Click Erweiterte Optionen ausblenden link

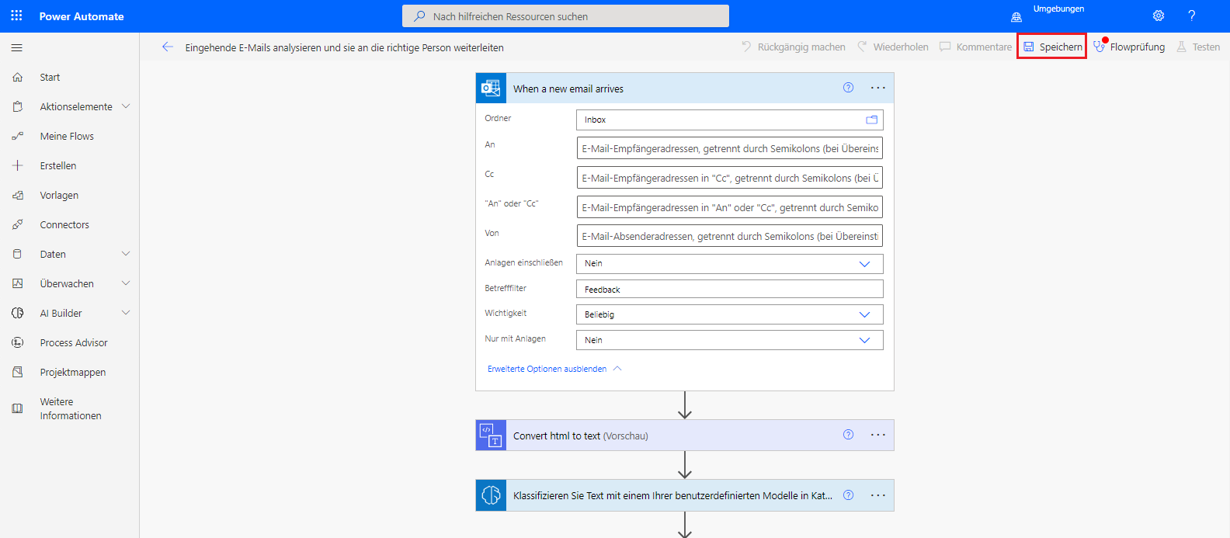pyautogui.click(x=547, y=369)
